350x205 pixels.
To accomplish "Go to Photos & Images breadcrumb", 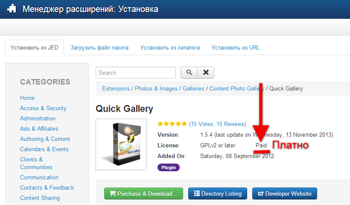I will pyautogui.click(x=156, y=89).
